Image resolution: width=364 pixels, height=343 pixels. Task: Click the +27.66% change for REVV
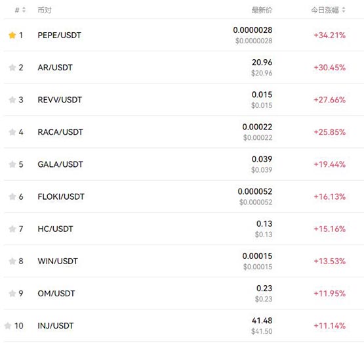coord(330,100)
